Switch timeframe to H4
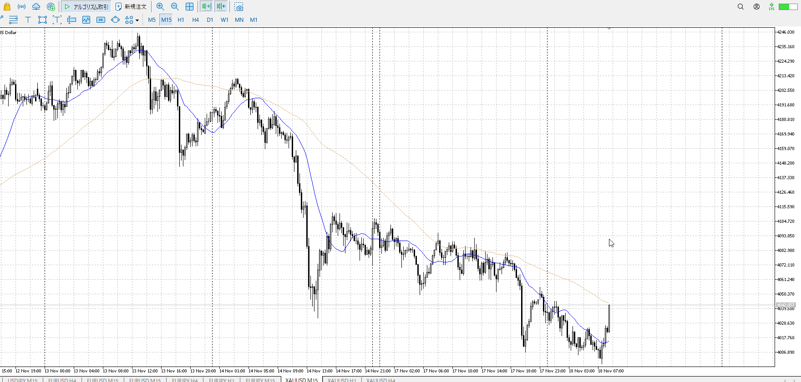Screen dimensions: 801x382 pyautogui.click(x=195, y=20)
